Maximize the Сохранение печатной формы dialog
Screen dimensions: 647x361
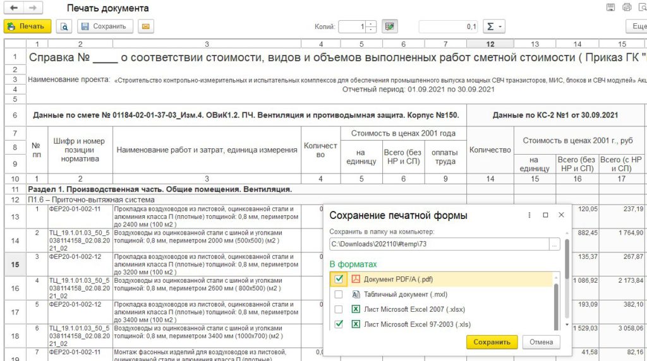click(545, 215)
